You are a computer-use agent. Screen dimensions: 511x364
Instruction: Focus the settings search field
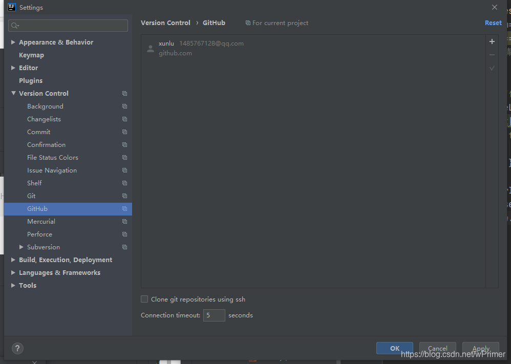[x=68, y=26]
